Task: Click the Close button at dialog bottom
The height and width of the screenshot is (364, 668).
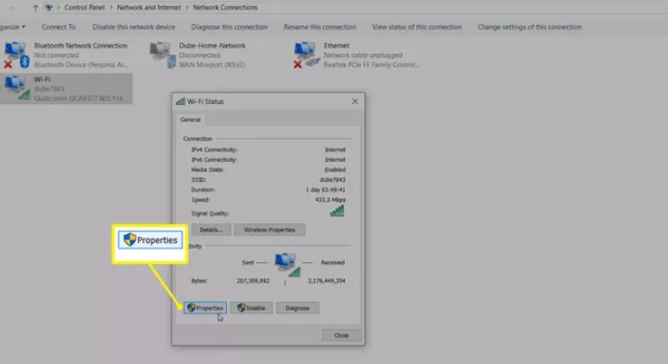Action: click(x=341, y=335)
